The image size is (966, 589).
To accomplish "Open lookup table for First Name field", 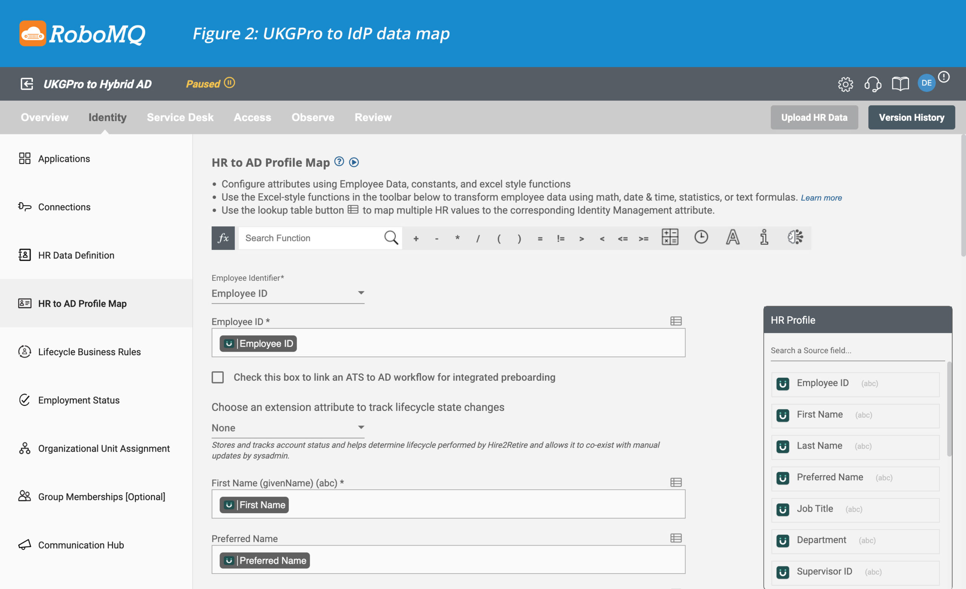I will (x=676, y=482).
